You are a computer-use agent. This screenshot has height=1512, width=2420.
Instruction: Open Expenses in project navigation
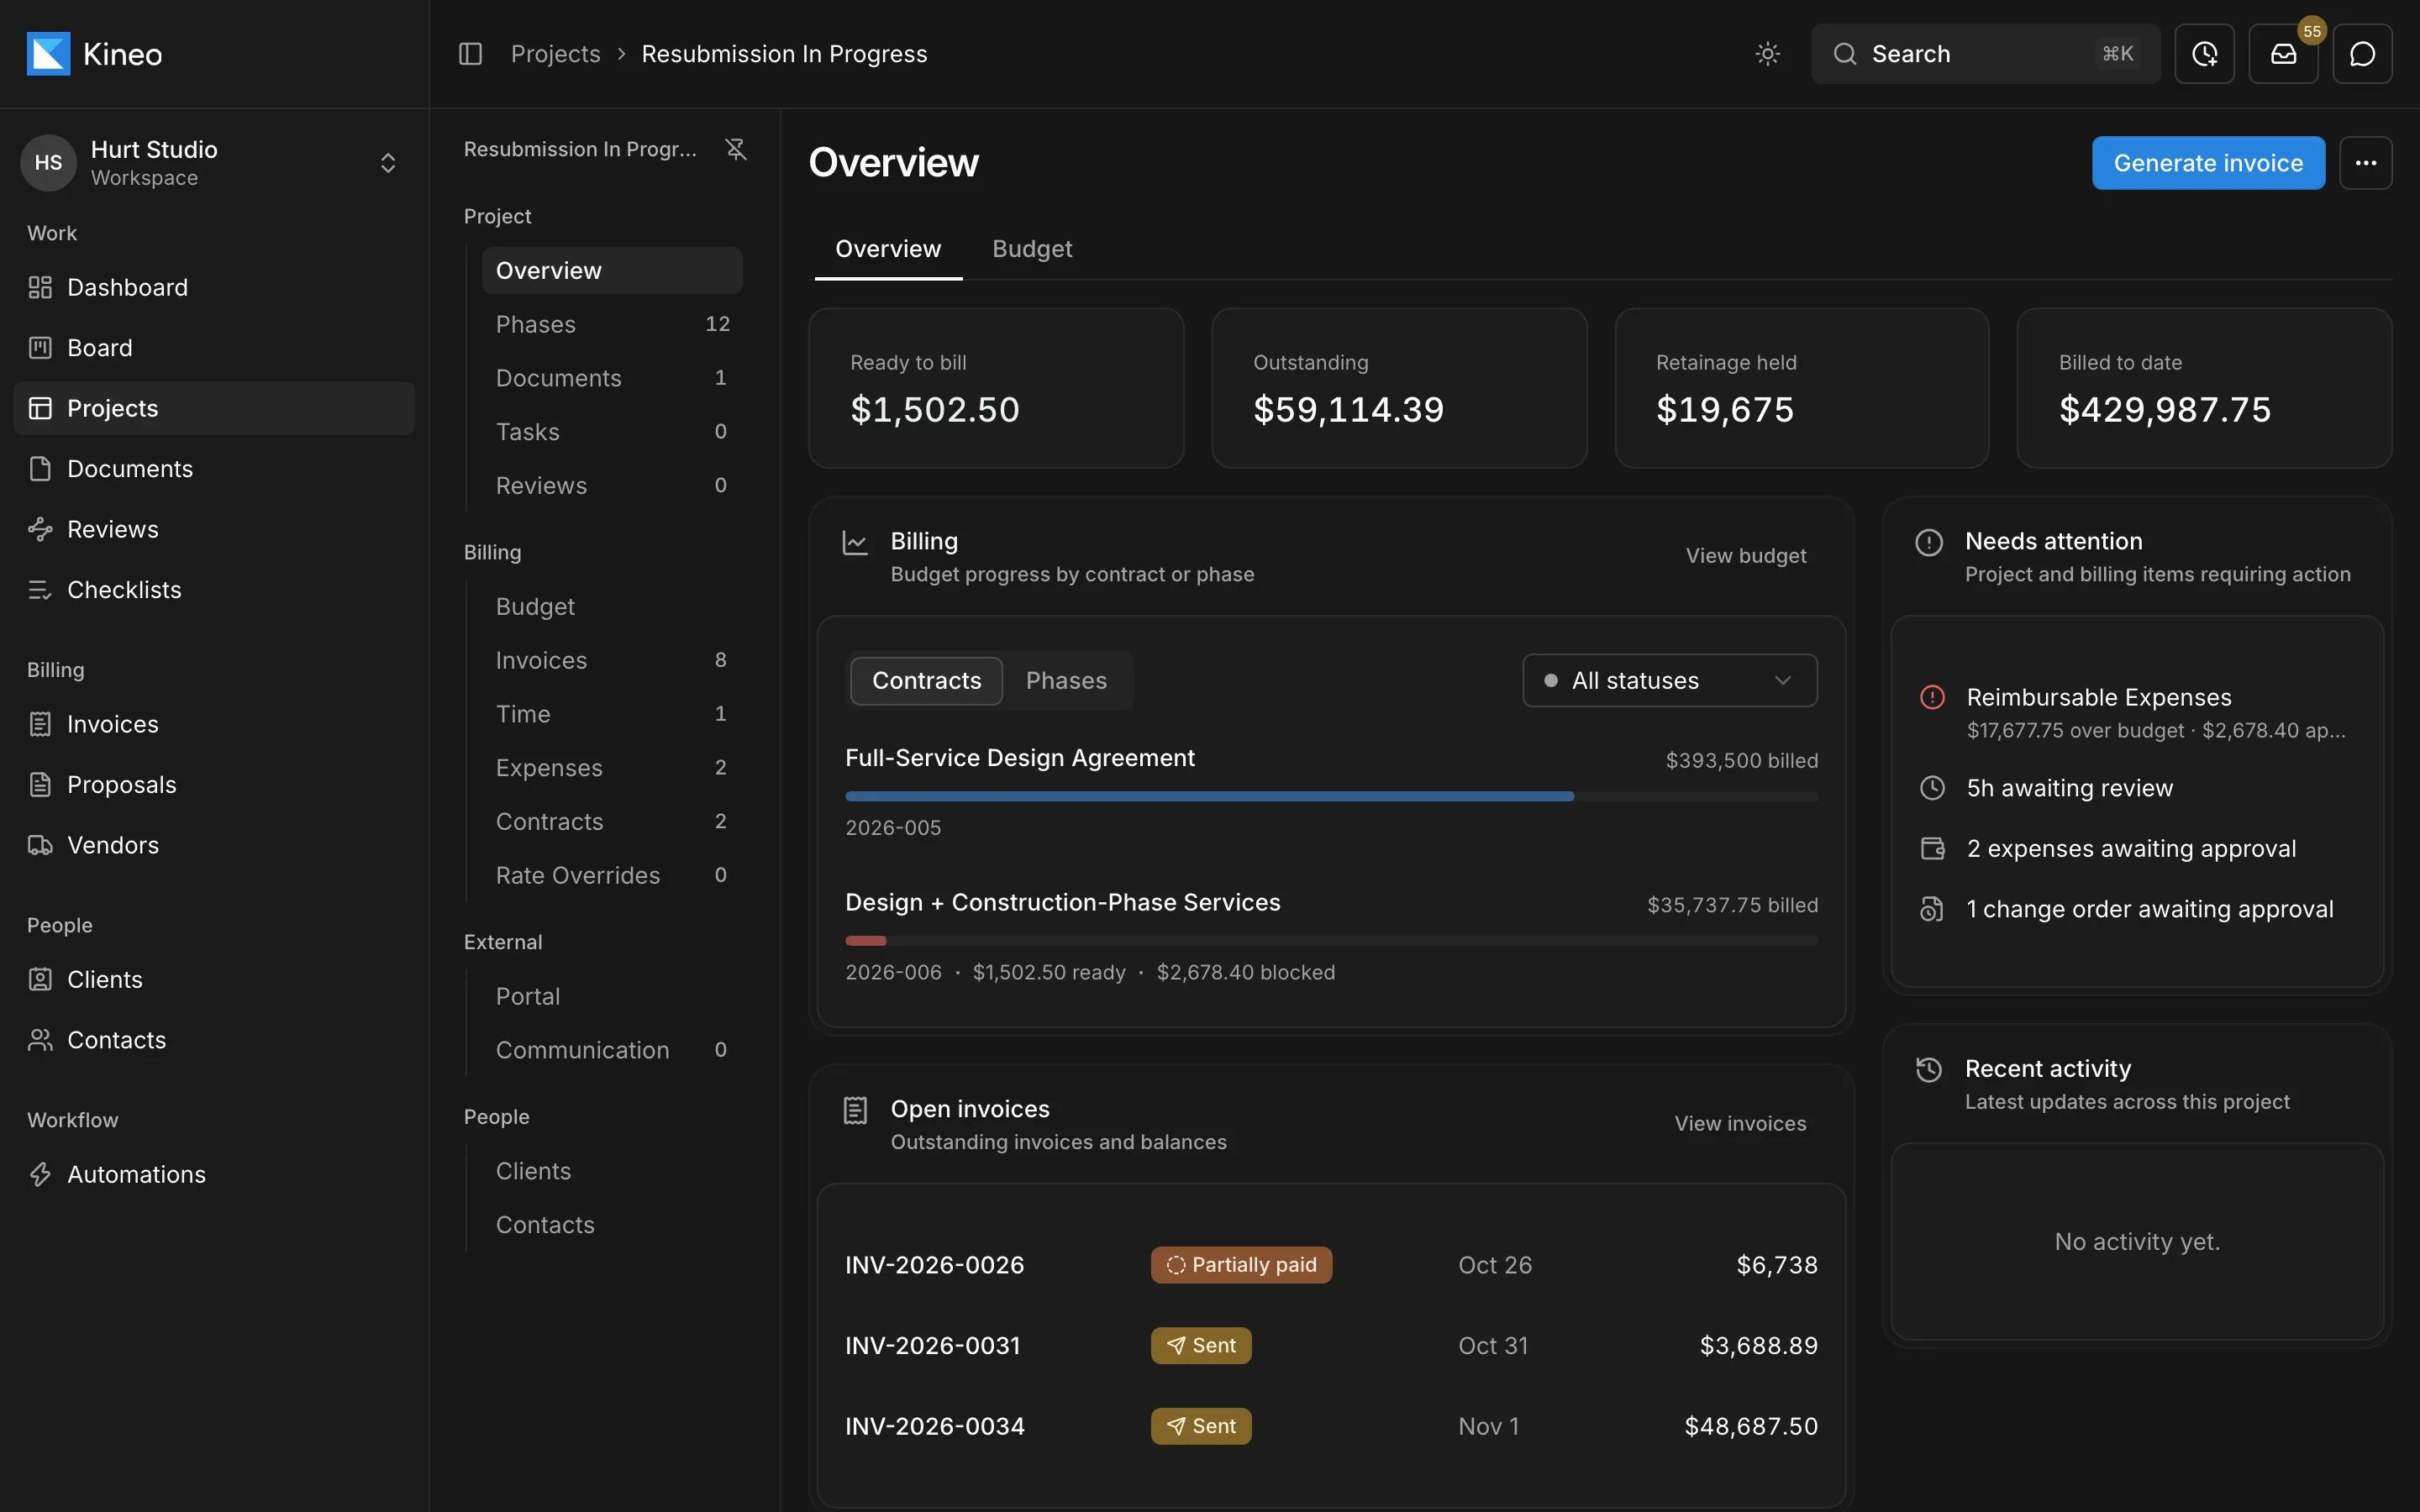point(612,768)
